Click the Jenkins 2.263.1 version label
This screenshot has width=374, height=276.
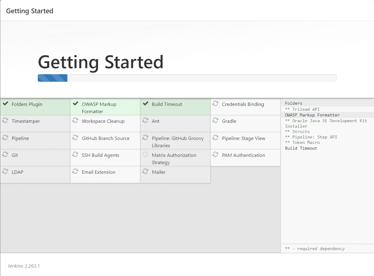(x=23, y=266)
